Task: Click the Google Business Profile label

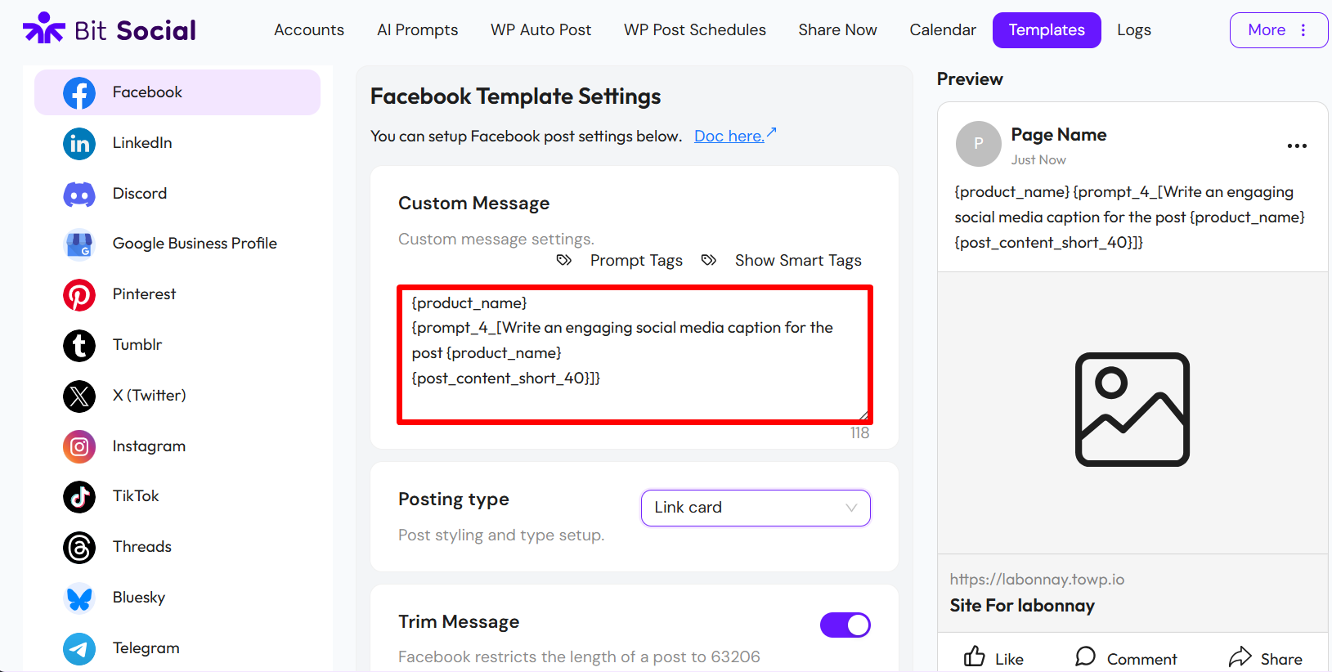Action: click(x=195, y=244)
